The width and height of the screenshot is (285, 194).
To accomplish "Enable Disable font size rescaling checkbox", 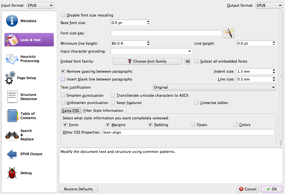I will (63, 15).
